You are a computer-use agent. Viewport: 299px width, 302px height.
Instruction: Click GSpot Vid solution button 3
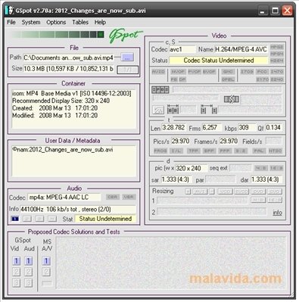[16, 282]
